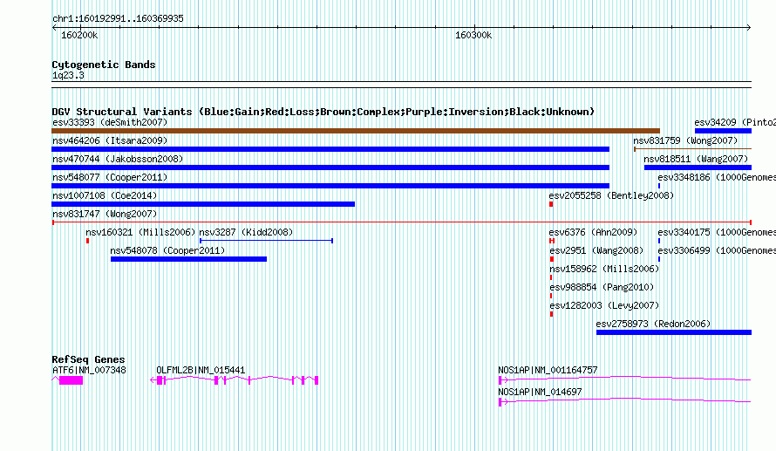
Task: Open the NOS1AP|NM_001164757 gene label
Action: pyautogui.click(x=548, y=370)
